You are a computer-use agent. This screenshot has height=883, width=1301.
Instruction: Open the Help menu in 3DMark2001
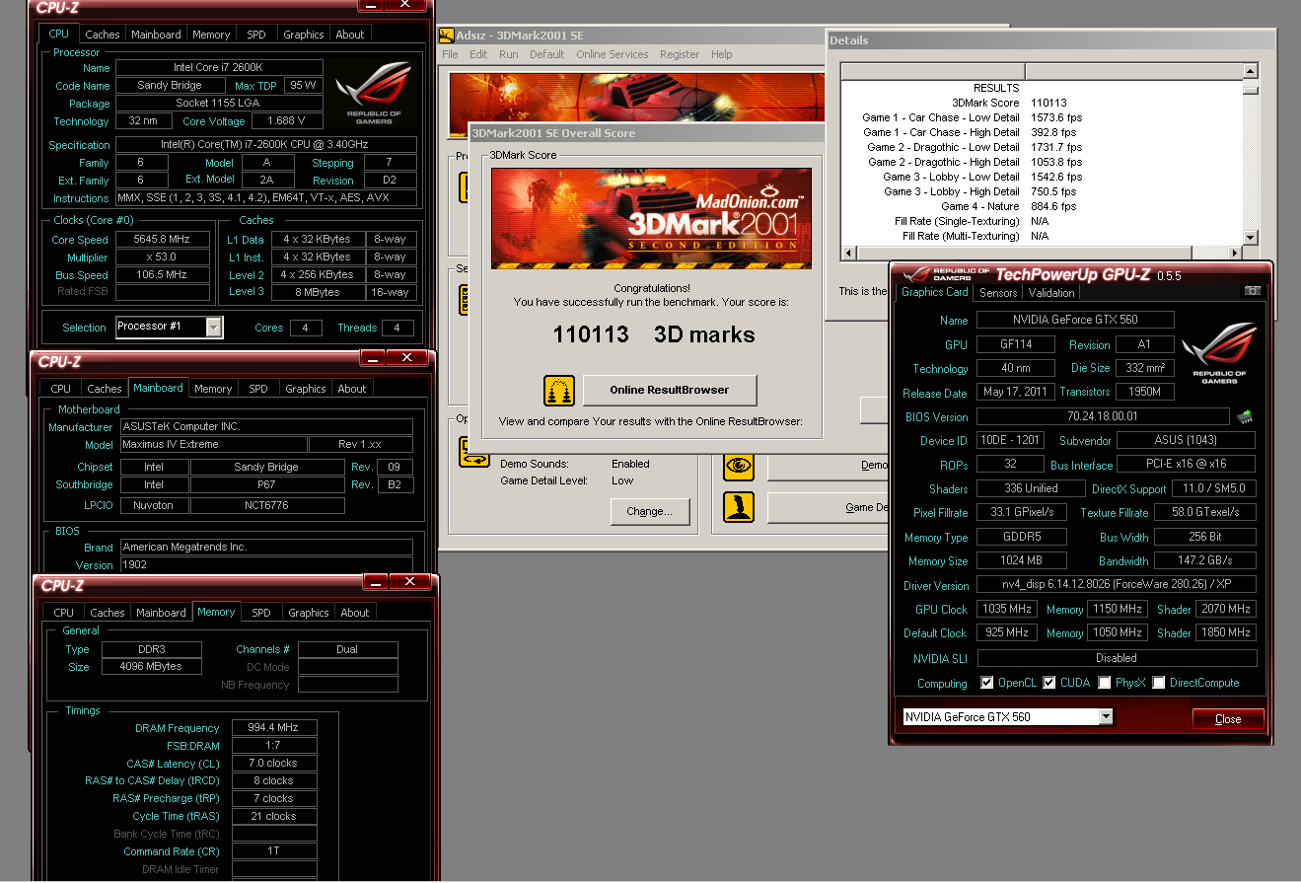[x=722, y=54]
